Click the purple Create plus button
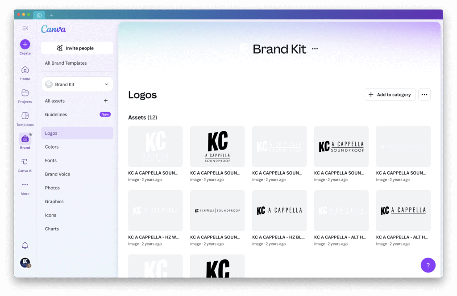Viewport: 457px width, 296px height. [x=25, y=44]
